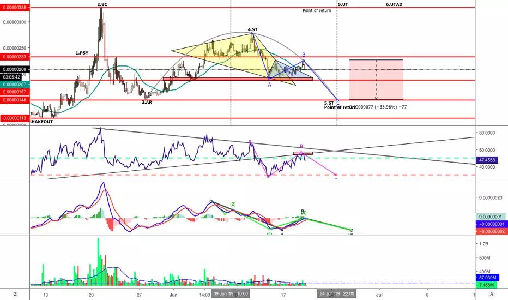Click the Jun label on the time axis
508x300 pixels.
pos(173,295)
